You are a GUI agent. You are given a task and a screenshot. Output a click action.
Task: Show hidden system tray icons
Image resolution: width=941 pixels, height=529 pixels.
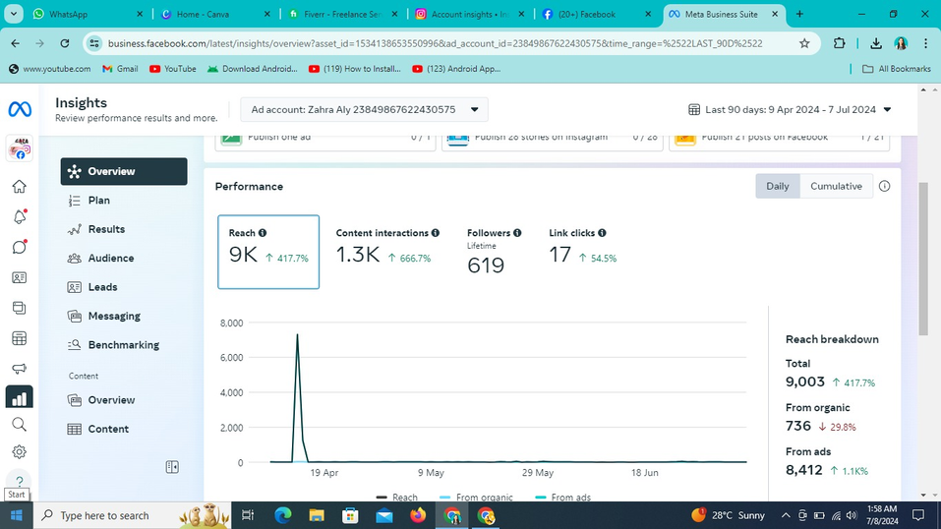[786, 515]
